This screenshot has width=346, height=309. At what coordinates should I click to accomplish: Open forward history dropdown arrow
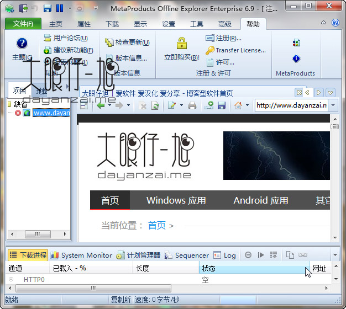click(128, 105)
